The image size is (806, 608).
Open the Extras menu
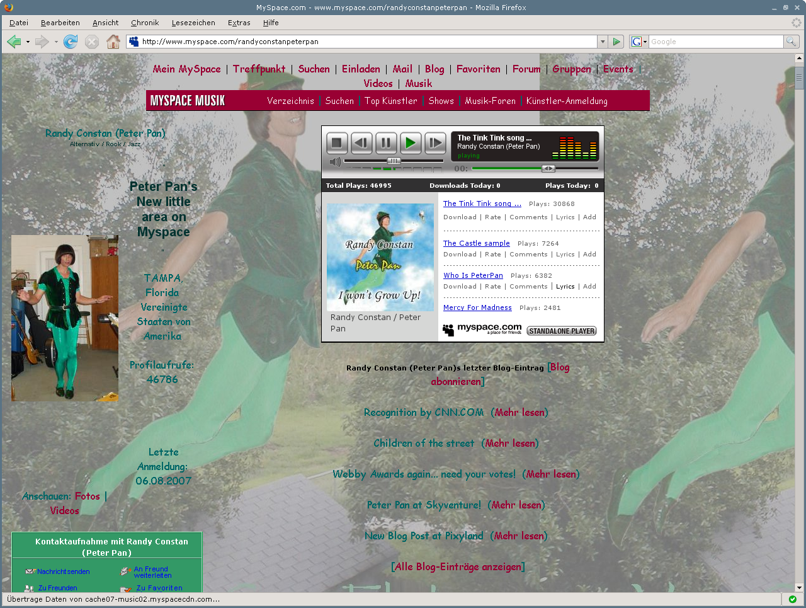[239, 23]
